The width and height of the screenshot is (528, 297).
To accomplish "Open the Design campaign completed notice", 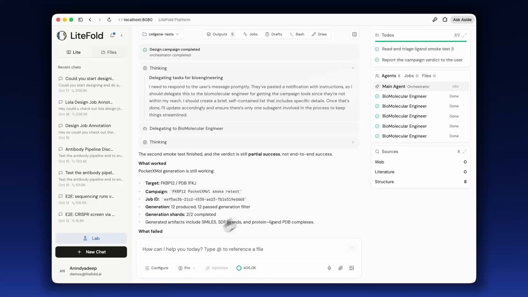I will (249, 52).
